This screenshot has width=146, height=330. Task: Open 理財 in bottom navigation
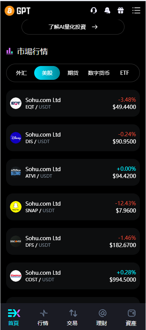(x=102, y=317)
